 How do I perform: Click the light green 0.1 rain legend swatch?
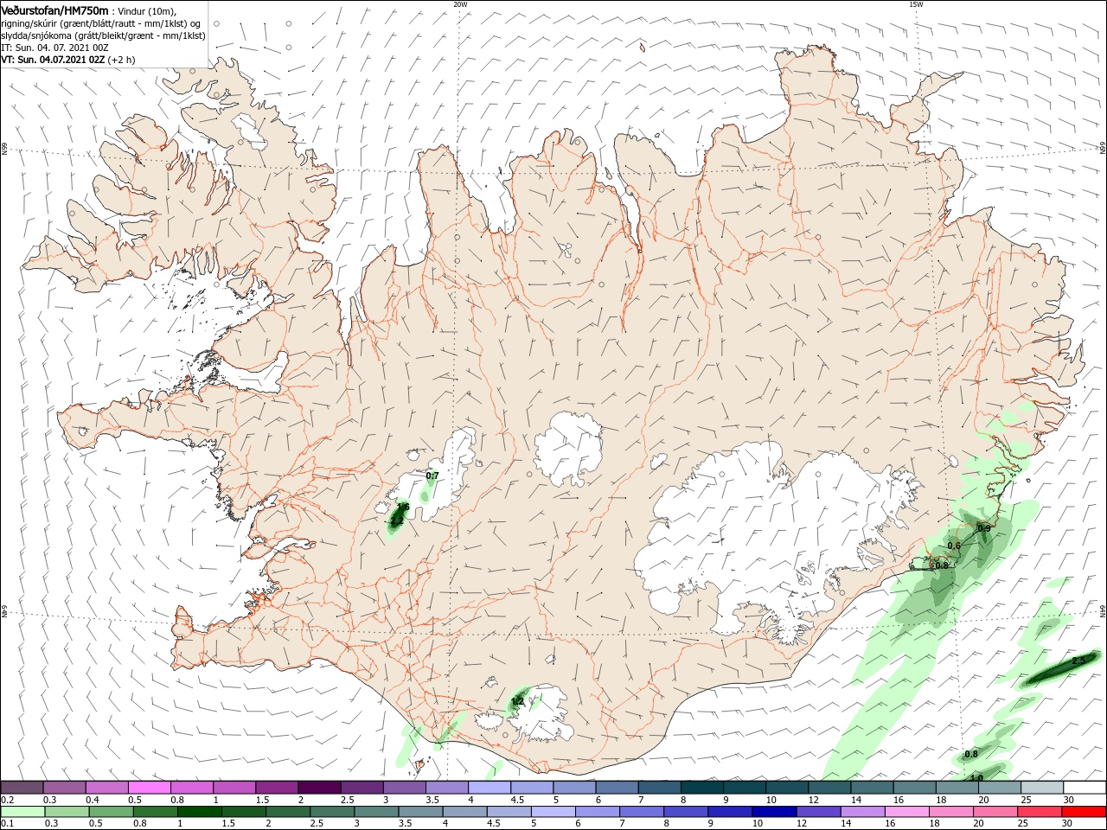(22, 812)
